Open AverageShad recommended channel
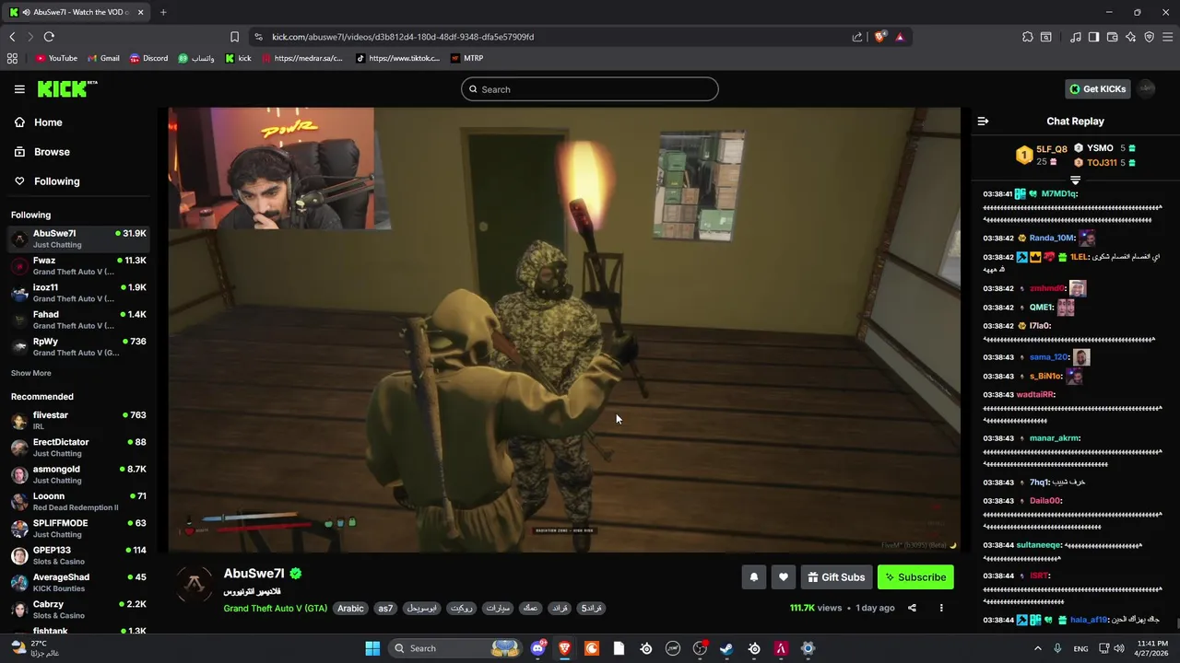 (x=77, y=583)
